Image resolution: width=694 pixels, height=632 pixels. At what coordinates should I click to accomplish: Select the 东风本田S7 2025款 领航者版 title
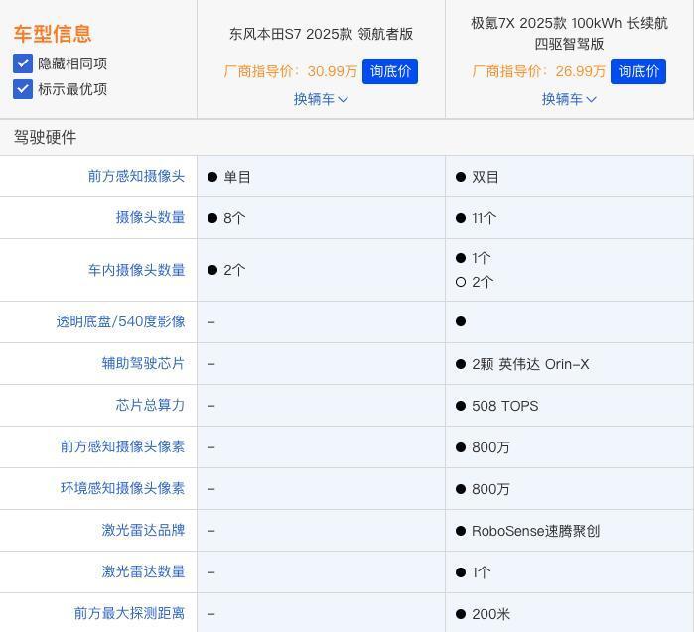tap(321, 34)
